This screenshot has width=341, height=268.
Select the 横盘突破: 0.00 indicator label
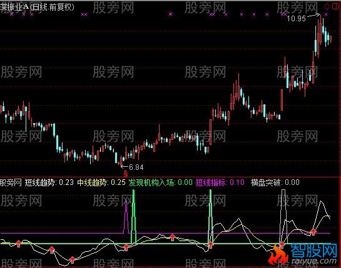pyautogui.click(x=275, y=182)
